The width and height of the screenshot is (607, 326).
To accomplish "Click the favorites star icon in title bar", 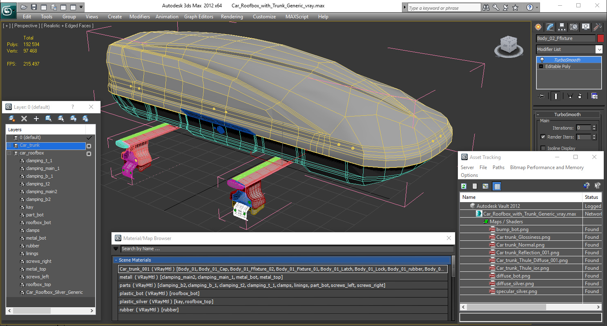I will [516, 7].
